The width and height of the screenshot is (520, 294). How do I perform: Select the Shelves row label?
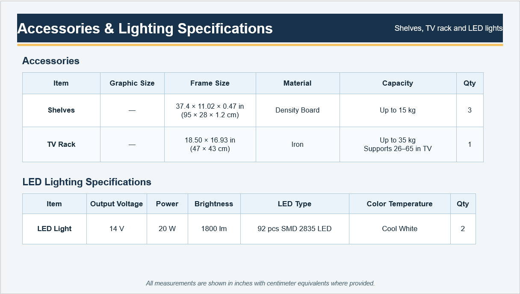(61, 110)
